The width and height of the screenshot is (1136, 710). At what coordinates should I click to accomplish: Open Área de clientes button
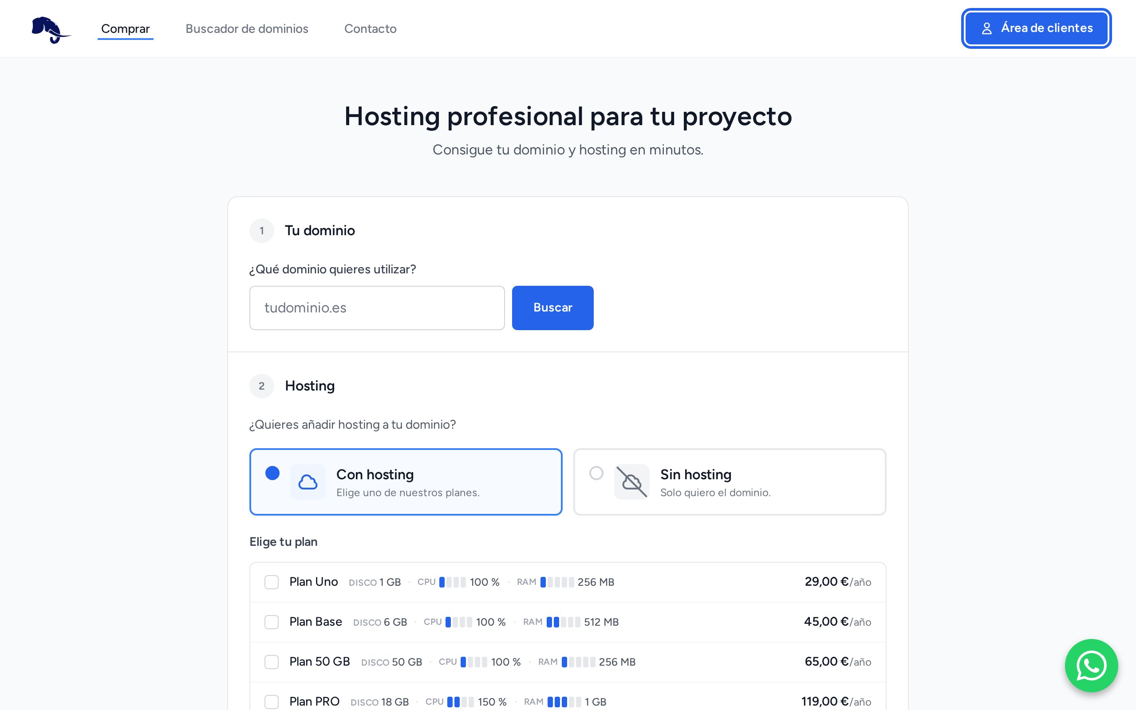click(x=1037, y=28)
